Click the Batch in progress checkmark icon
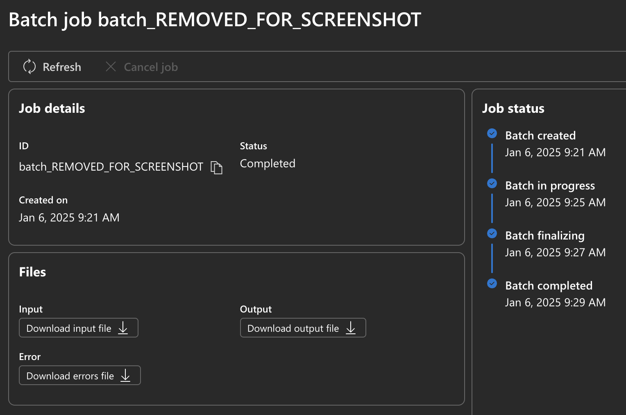Viewport: 626px width, 415px height. pos(492,183)
